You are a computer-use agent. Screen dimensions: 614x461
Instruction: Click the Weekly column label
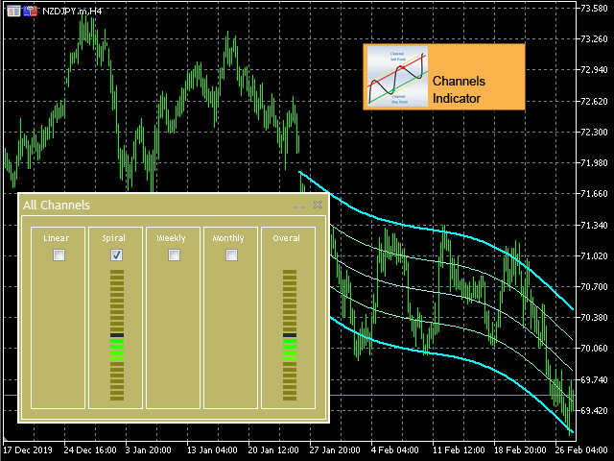(x=171, y=238)
